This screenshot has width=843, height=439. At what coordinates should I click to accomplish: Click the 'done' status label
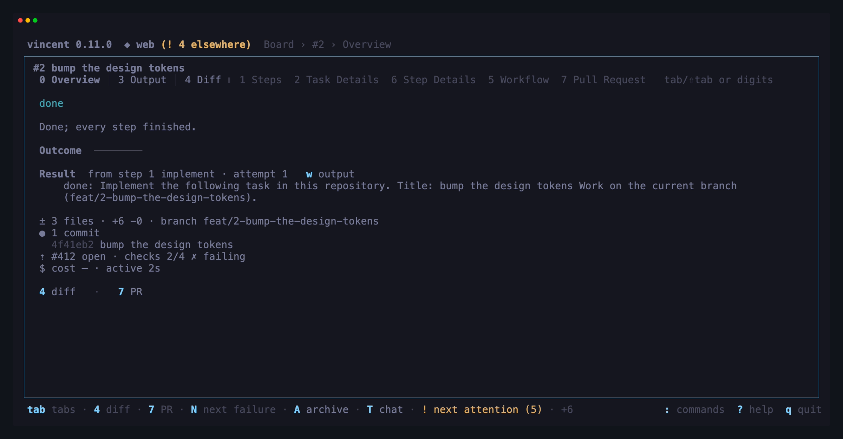pyautogui.click(x=51, y=104)
